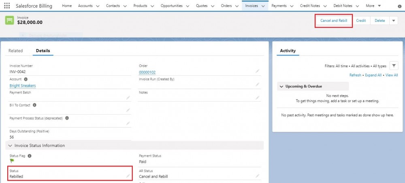Click the Payment Status value Paid
The height and width of the screenshot is (183, 405).
[x=143, y=162]
